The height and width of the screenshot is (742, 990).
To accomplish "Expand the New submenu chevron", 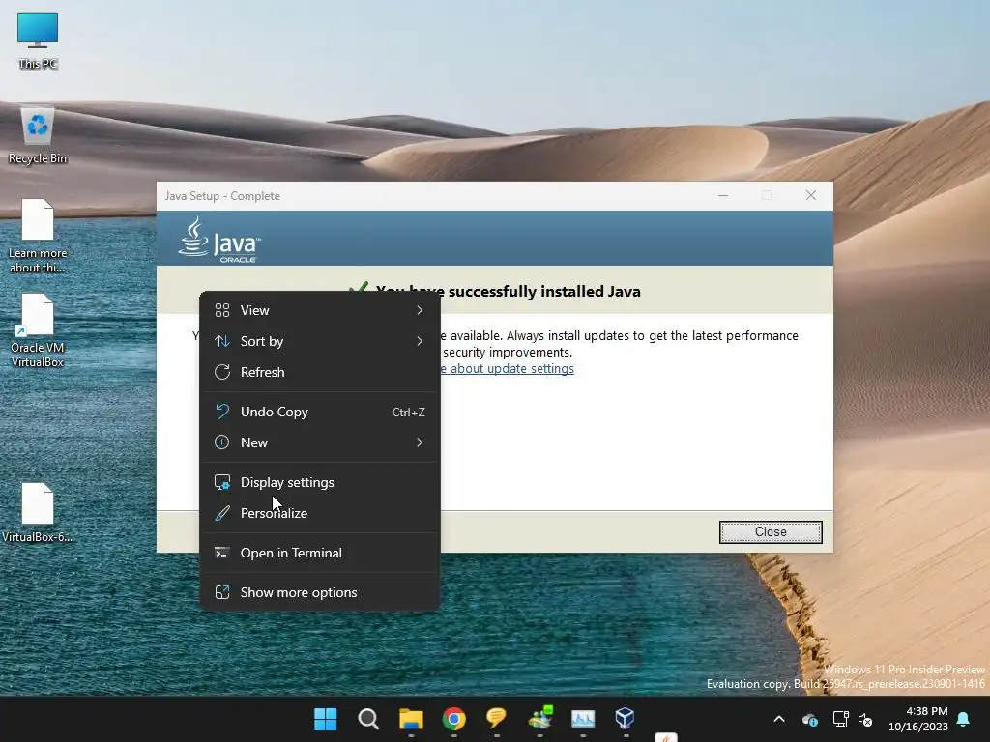I will [x=420, y=442].
